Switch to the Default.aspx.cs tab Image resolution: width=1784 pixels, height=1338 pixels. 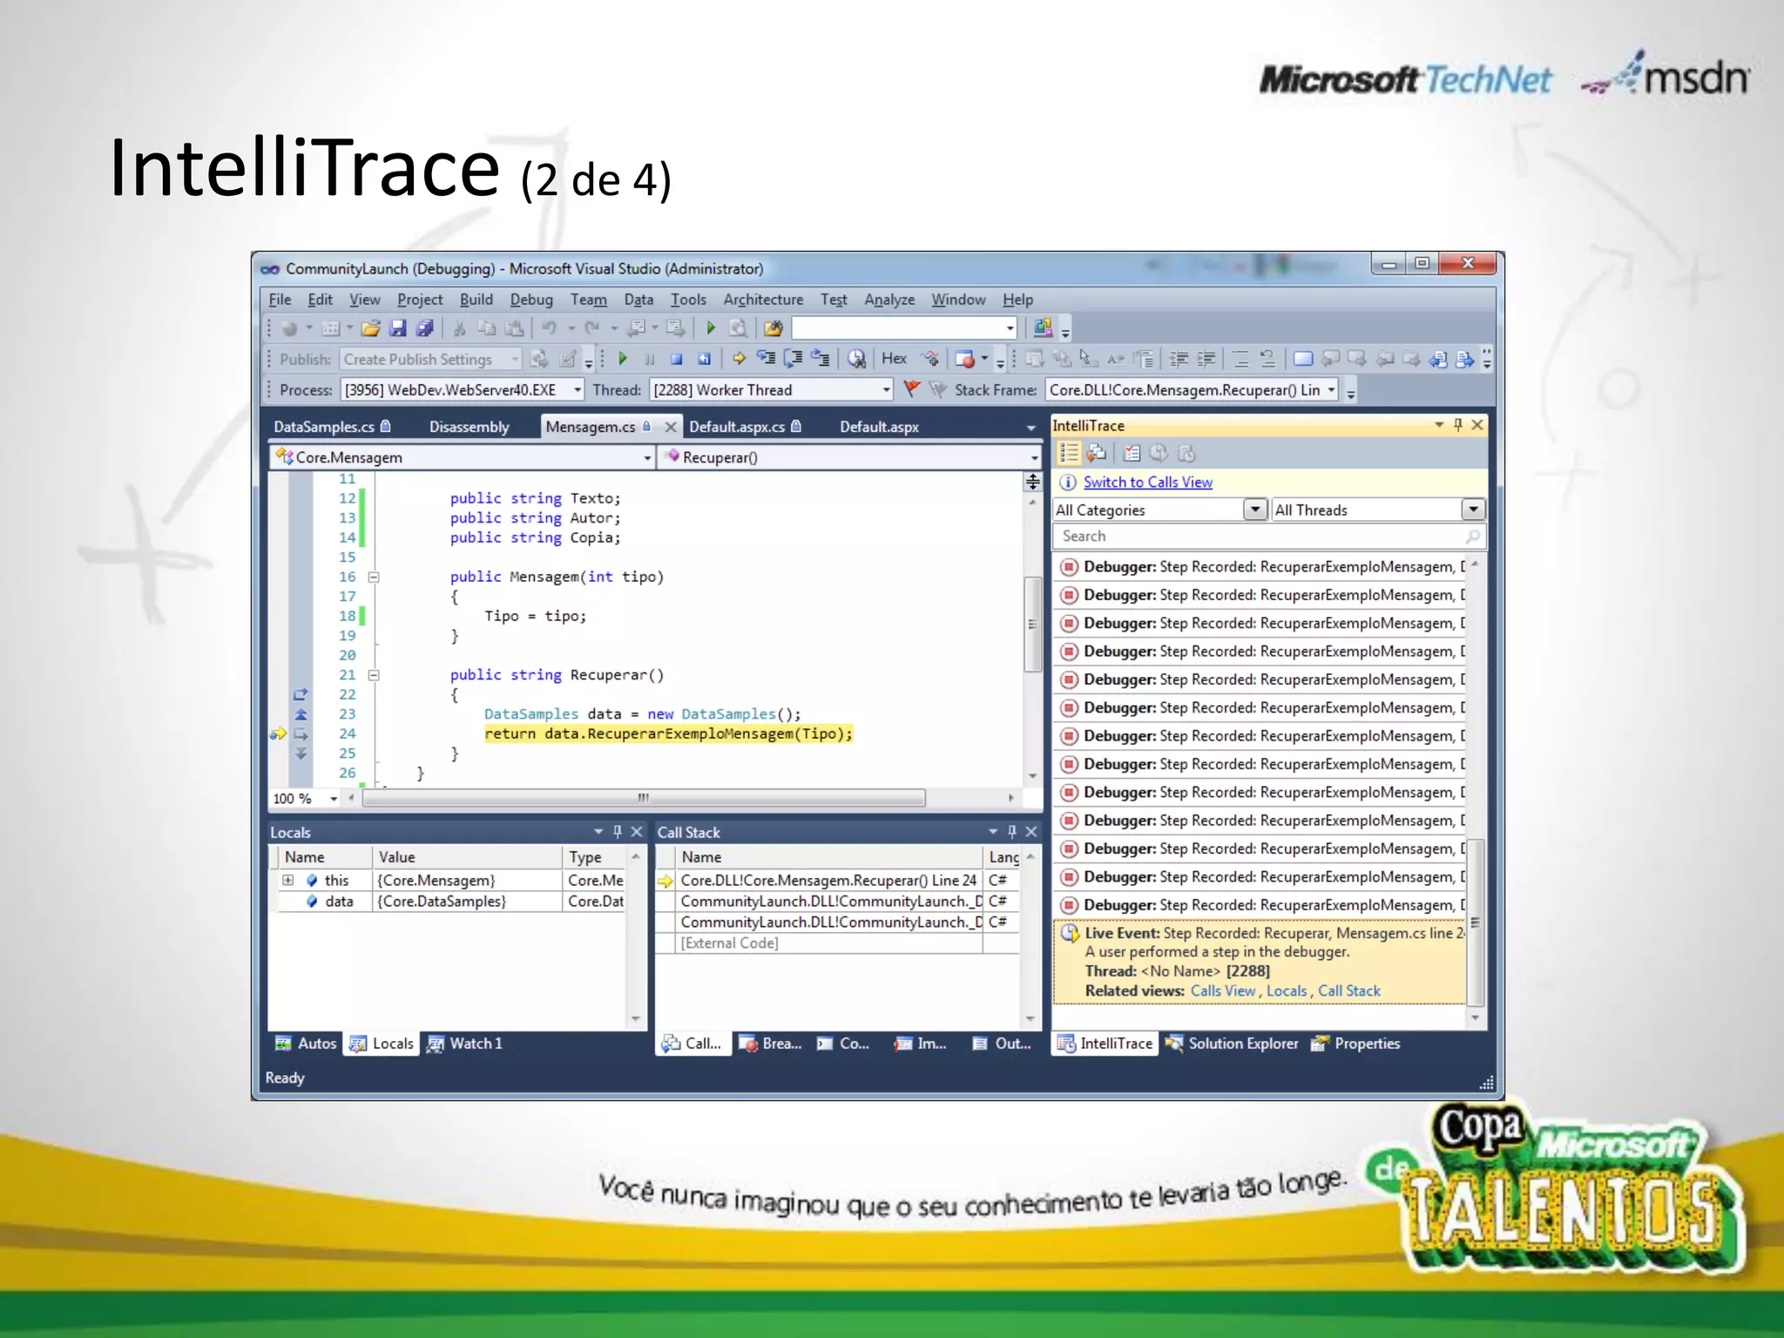tap(745, 427)
